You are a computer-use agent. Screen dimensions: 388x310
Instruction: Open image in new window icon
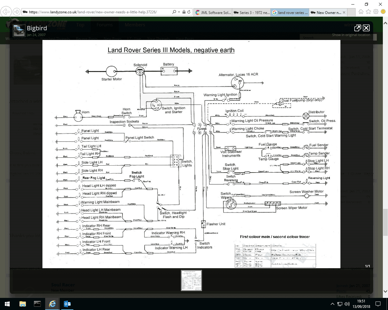tap(357, 28)
